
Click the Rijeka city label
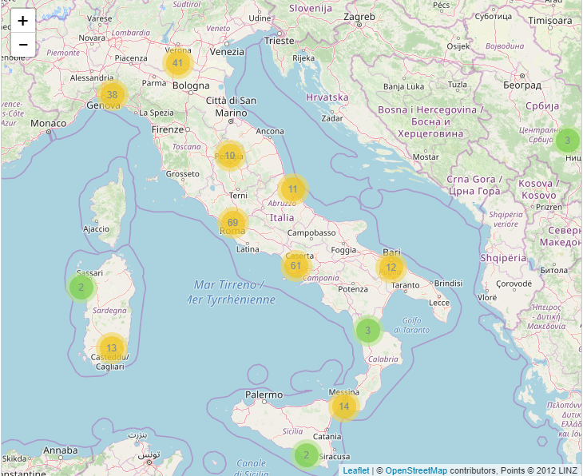click(303, 58)
